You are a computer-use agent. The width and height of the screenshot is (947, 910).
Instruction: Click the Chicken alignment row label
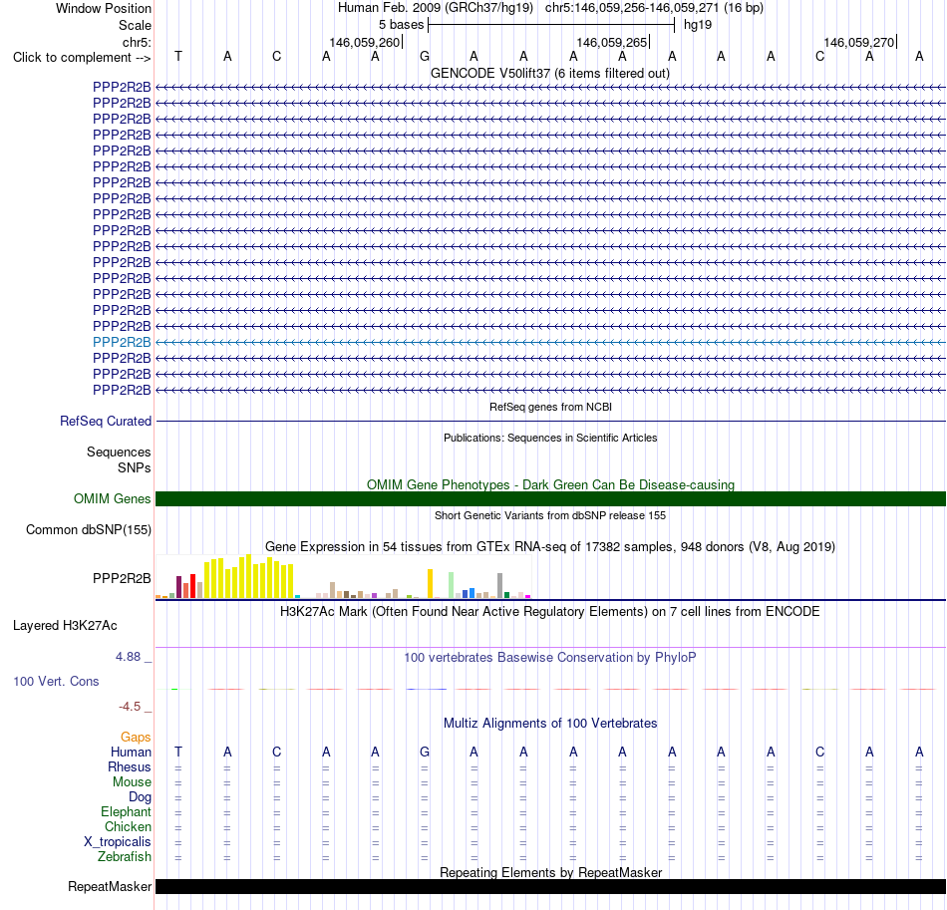[x=128, y=826]
